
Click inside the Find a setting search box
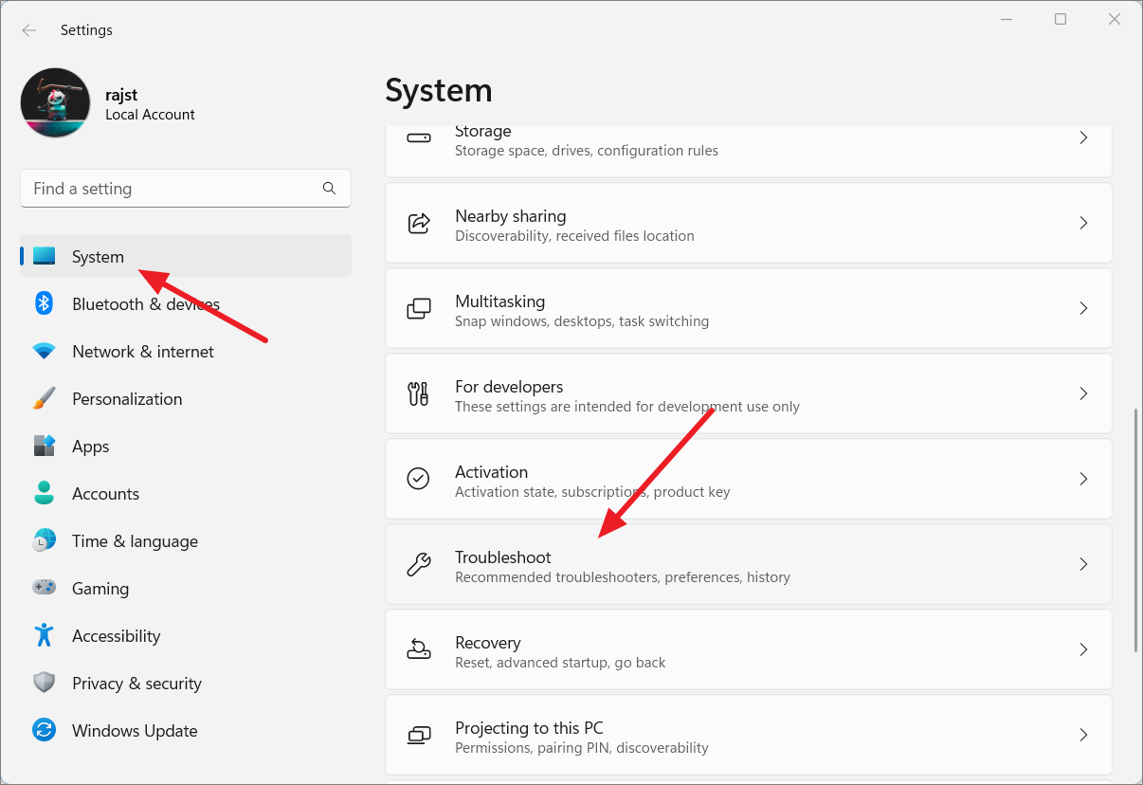pyautogui.click(x=186, y=189)
